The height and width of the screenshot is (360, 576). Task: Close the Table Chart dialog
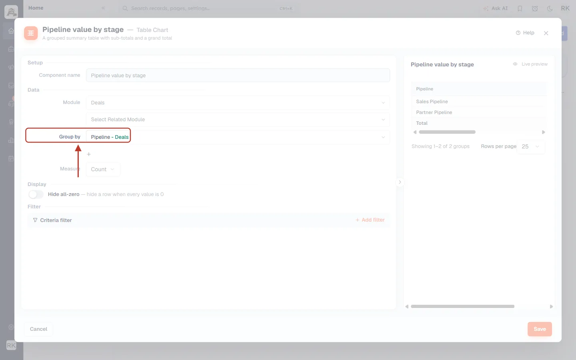pos(546,33)
